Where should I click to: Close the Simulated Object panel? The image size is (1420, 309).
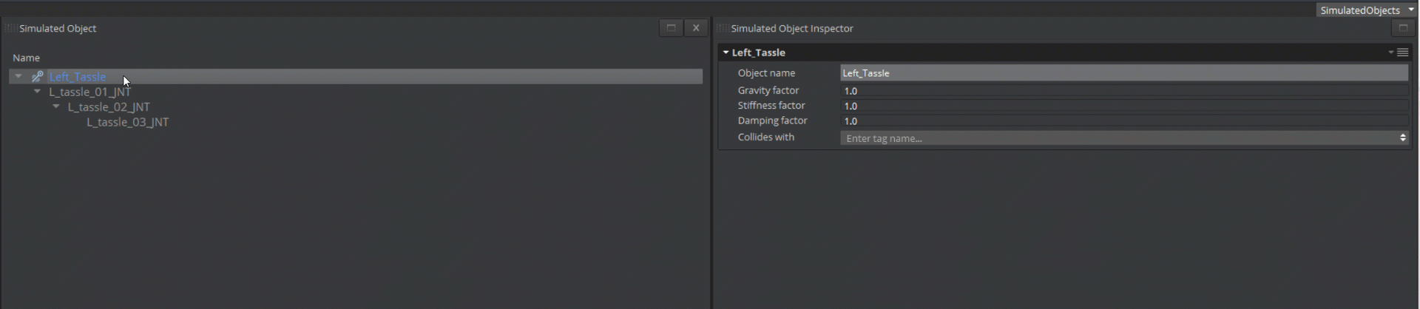(696, 28)
